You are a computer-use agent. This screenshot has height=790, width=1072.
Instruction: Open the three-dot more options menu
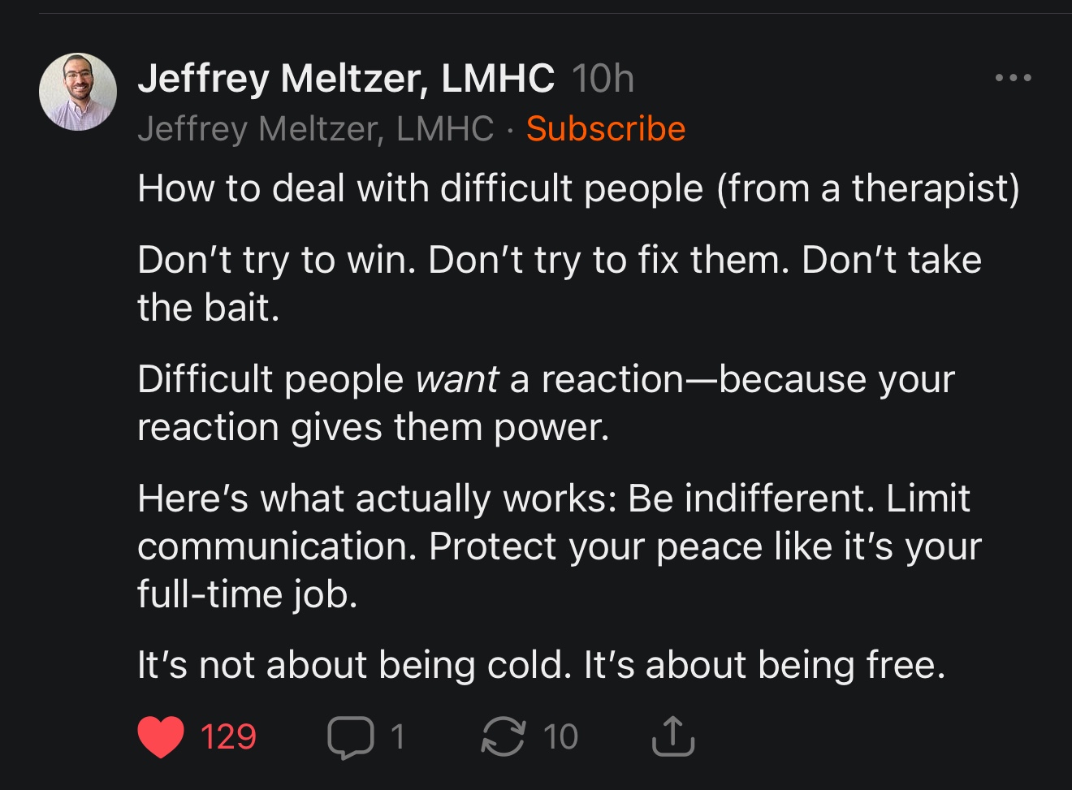(1014, 78)
